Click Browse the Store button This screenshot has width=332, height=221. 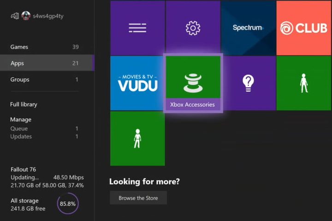[x=138, y=198]
